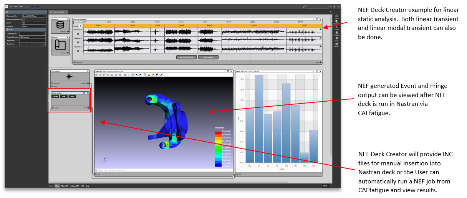
Task: Open the Loads icon in right sidebar
Action: pos(336,28)
